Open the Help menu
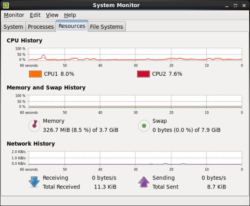 pos(70,15)
